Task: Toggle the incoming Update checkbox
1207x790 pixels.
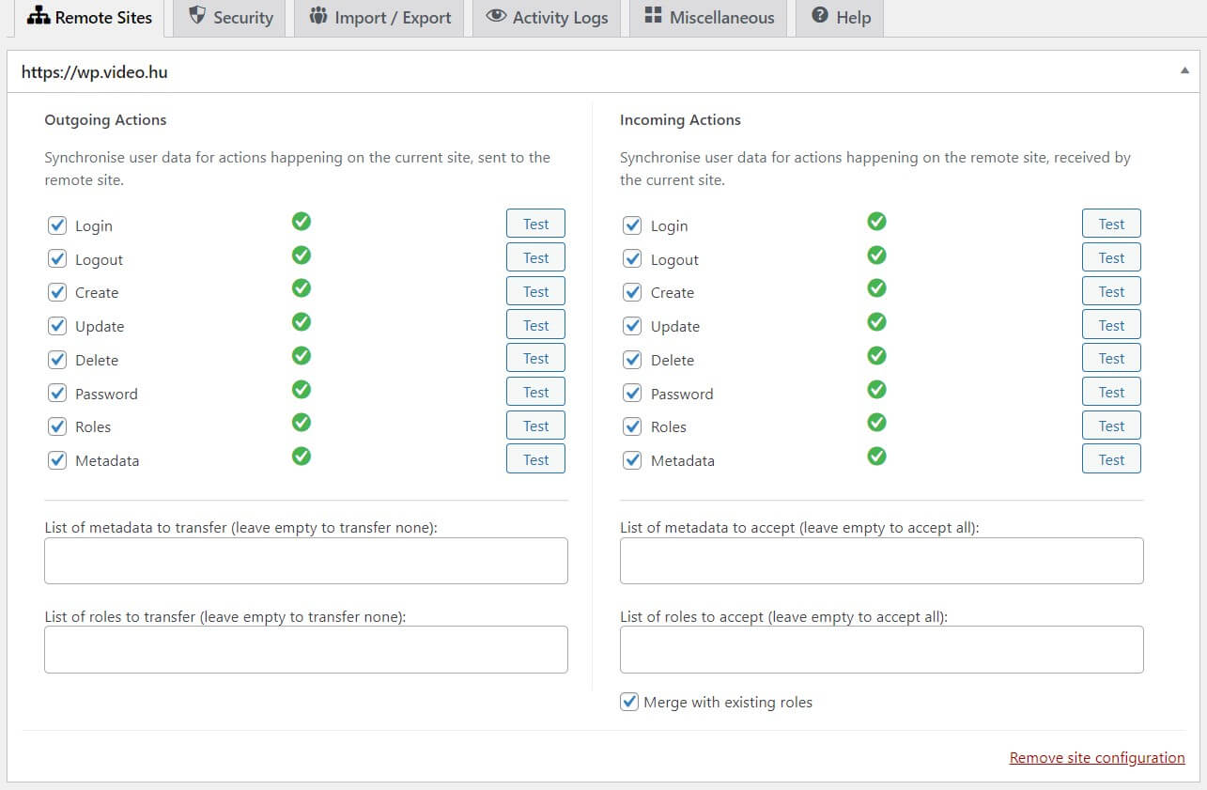Action: (632, 326)
